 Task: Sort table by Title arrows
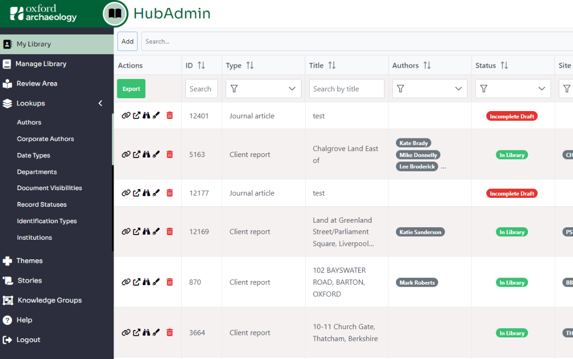pos(332,65)
